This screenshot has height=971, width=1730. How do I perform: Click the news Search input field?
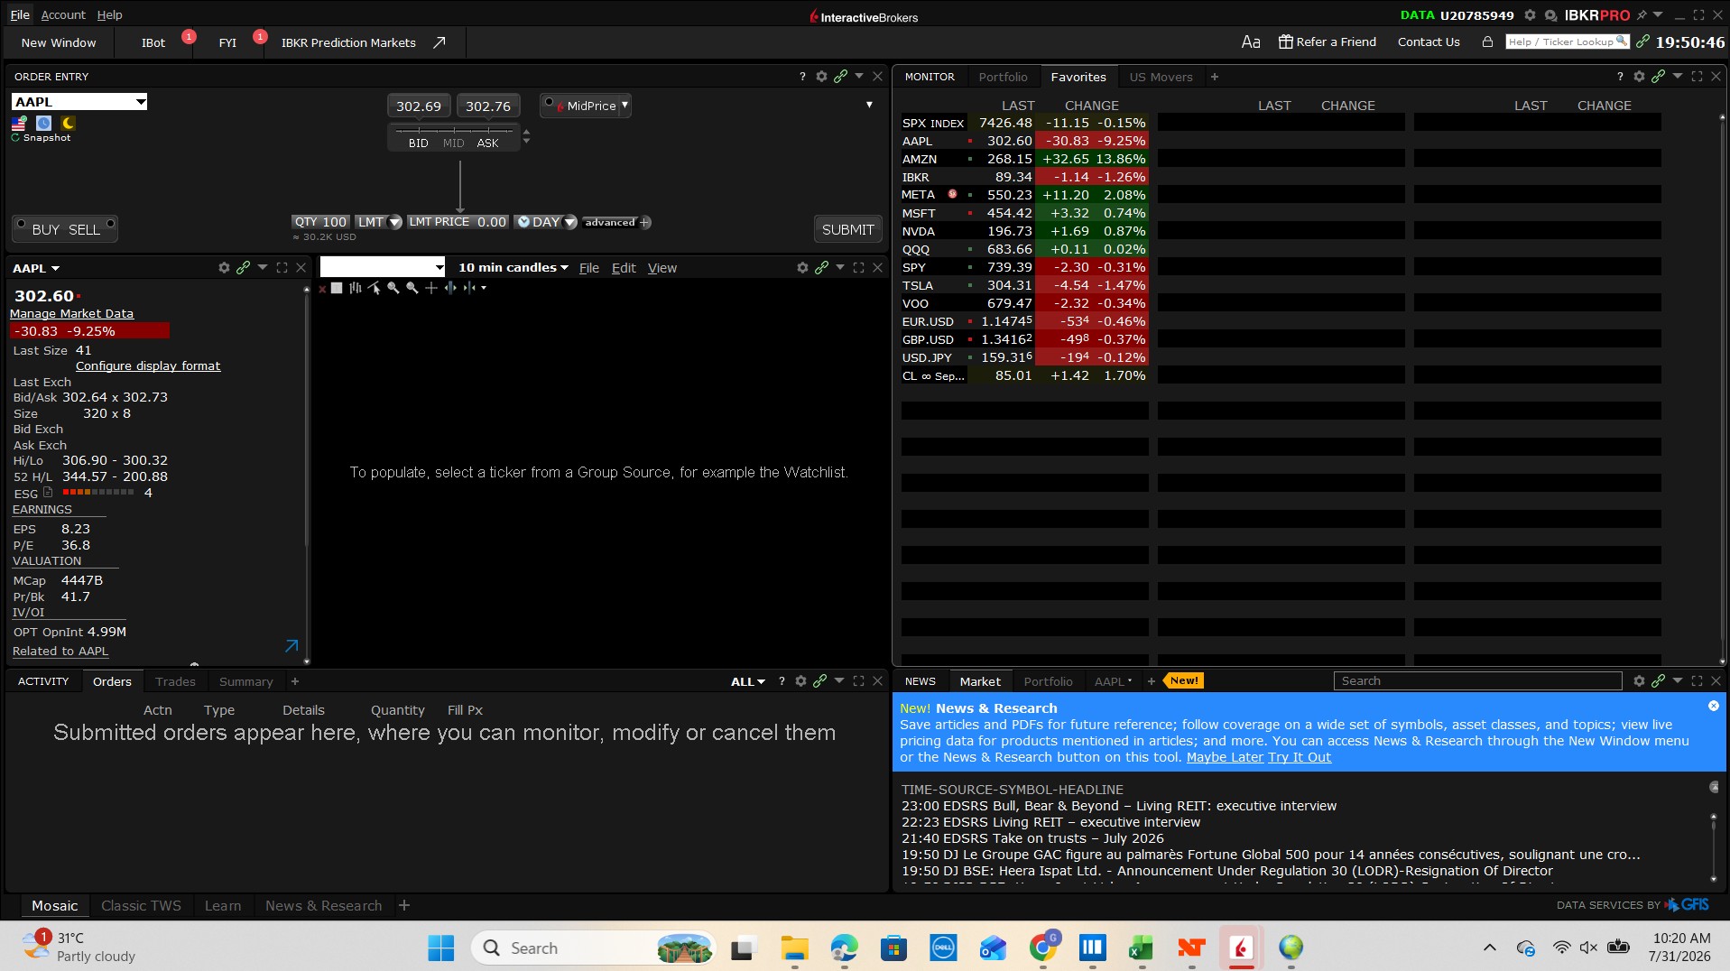(x=1477, y=681)
